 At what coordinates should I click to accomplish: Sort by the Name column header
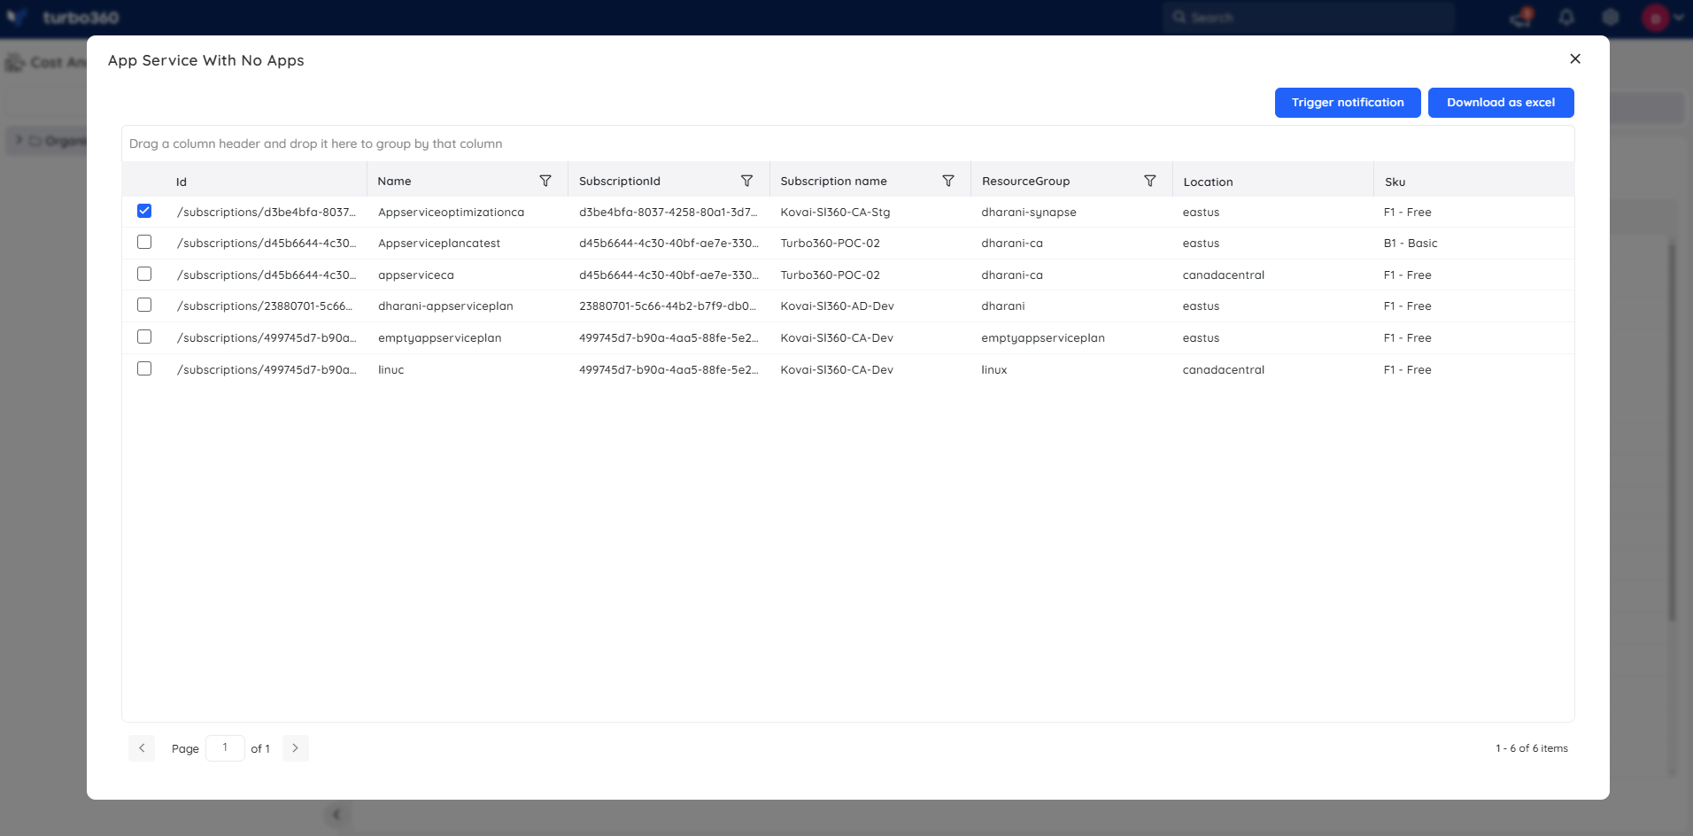pyautogui.click(x=394, y=181)
